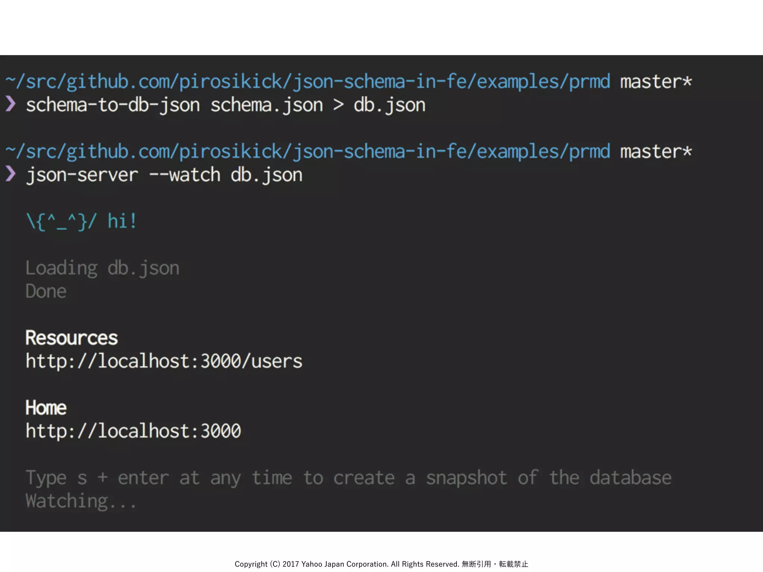Click the Home heading
The width and height of the screenshot is (763, 572).
coord(46,408)
